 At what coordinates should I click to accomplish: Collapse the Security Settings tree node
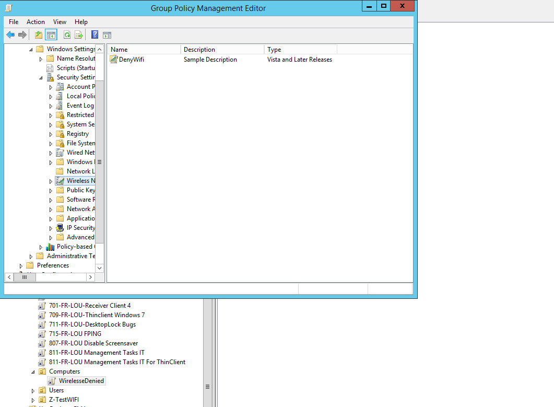click(x=41, y=78)
